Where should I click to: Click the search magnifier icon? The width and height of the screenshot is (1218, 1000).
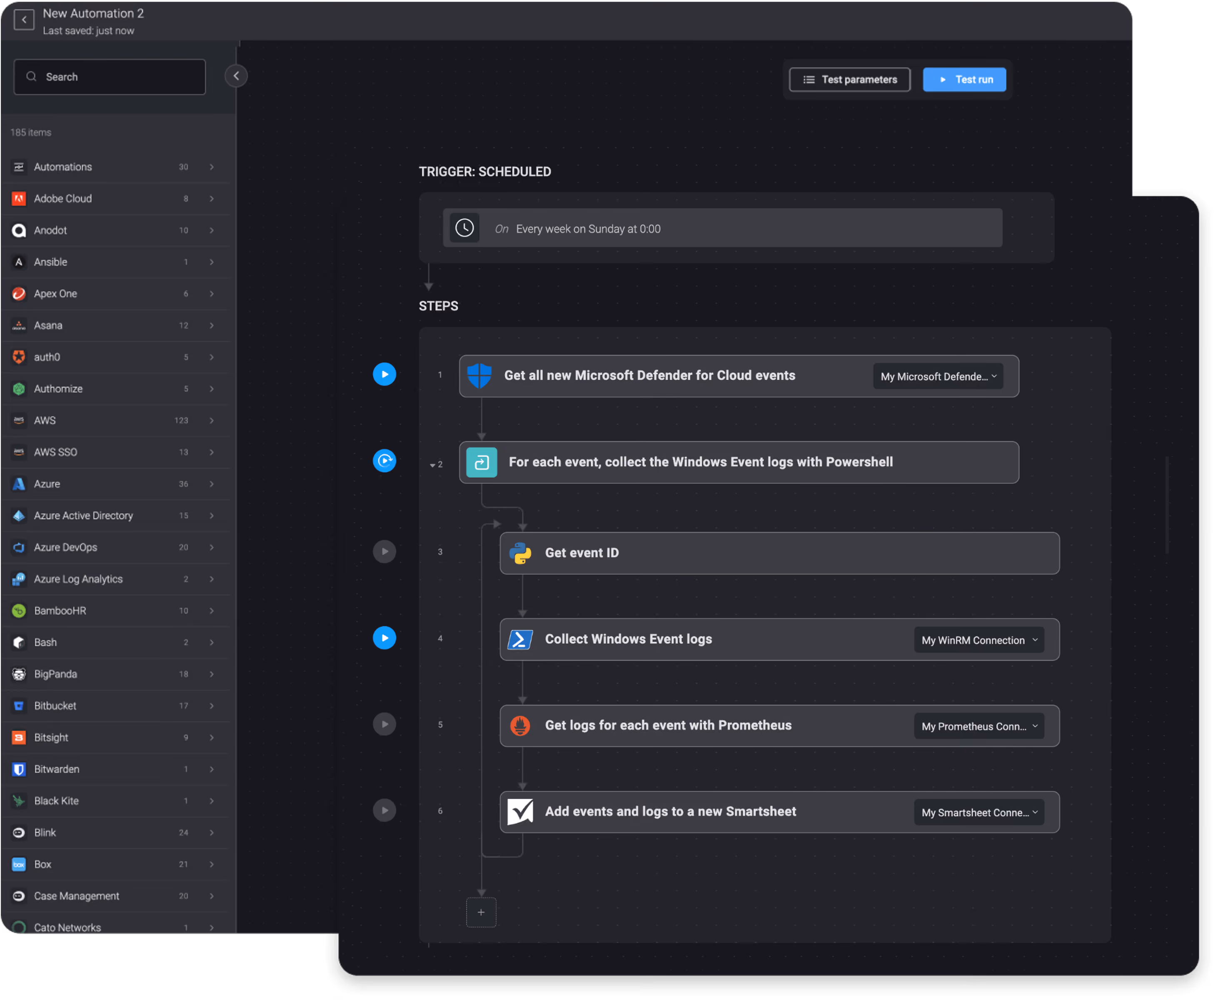31,77
